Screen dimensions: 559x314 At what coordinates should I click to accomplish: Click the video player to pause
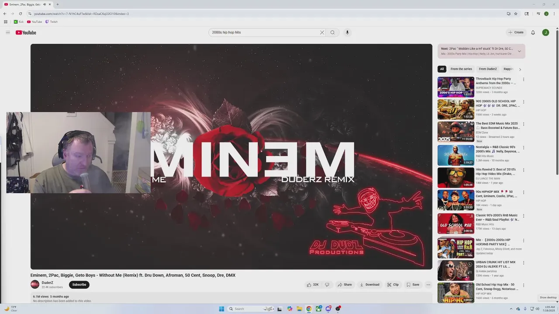coord(231,157)
